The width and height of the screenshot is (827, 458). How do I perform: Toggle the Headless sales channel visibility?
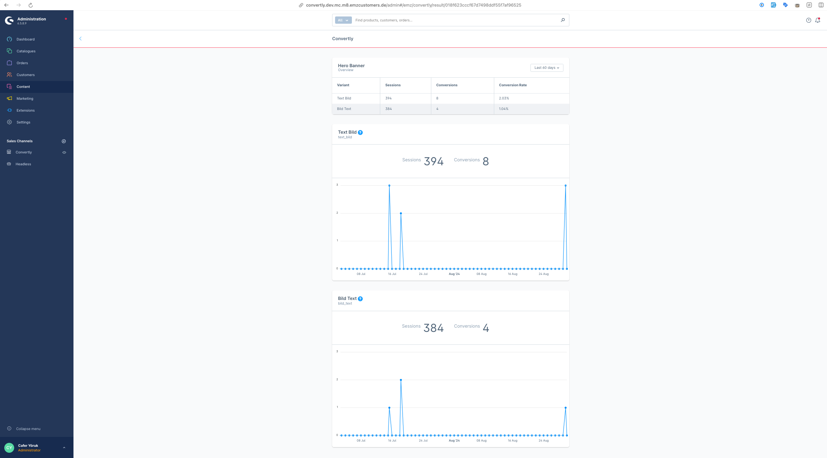(x=64, y=164)
